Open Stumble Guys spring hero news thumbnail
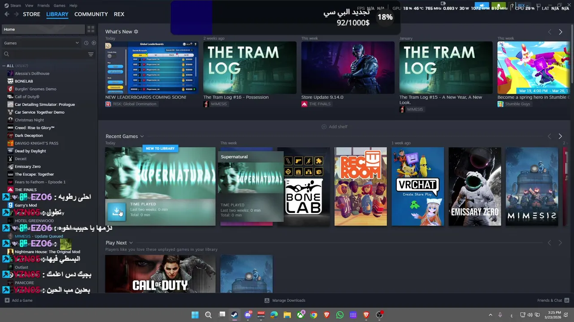 click(x=534, y=68)
